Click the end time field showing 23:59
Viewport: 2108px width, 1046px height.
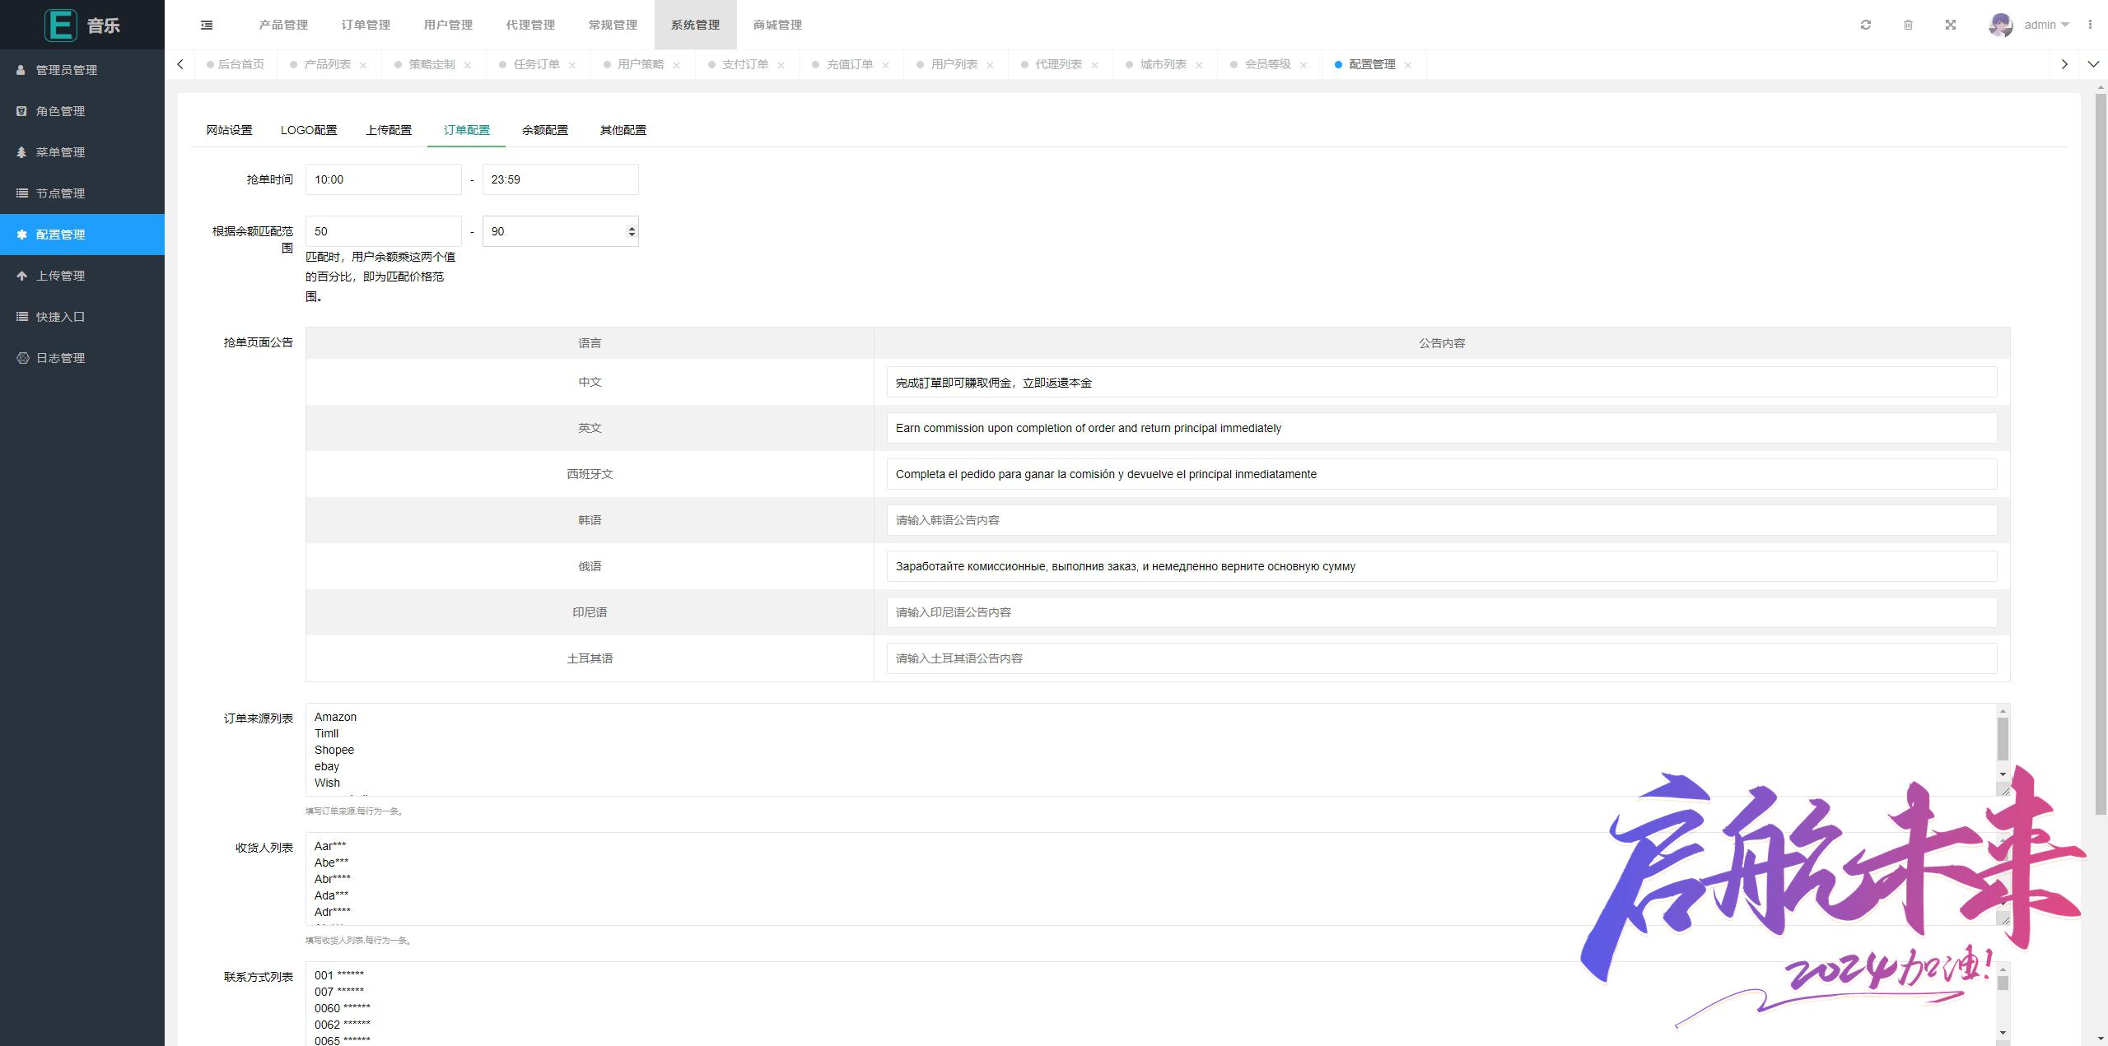(x=561, y=179)
